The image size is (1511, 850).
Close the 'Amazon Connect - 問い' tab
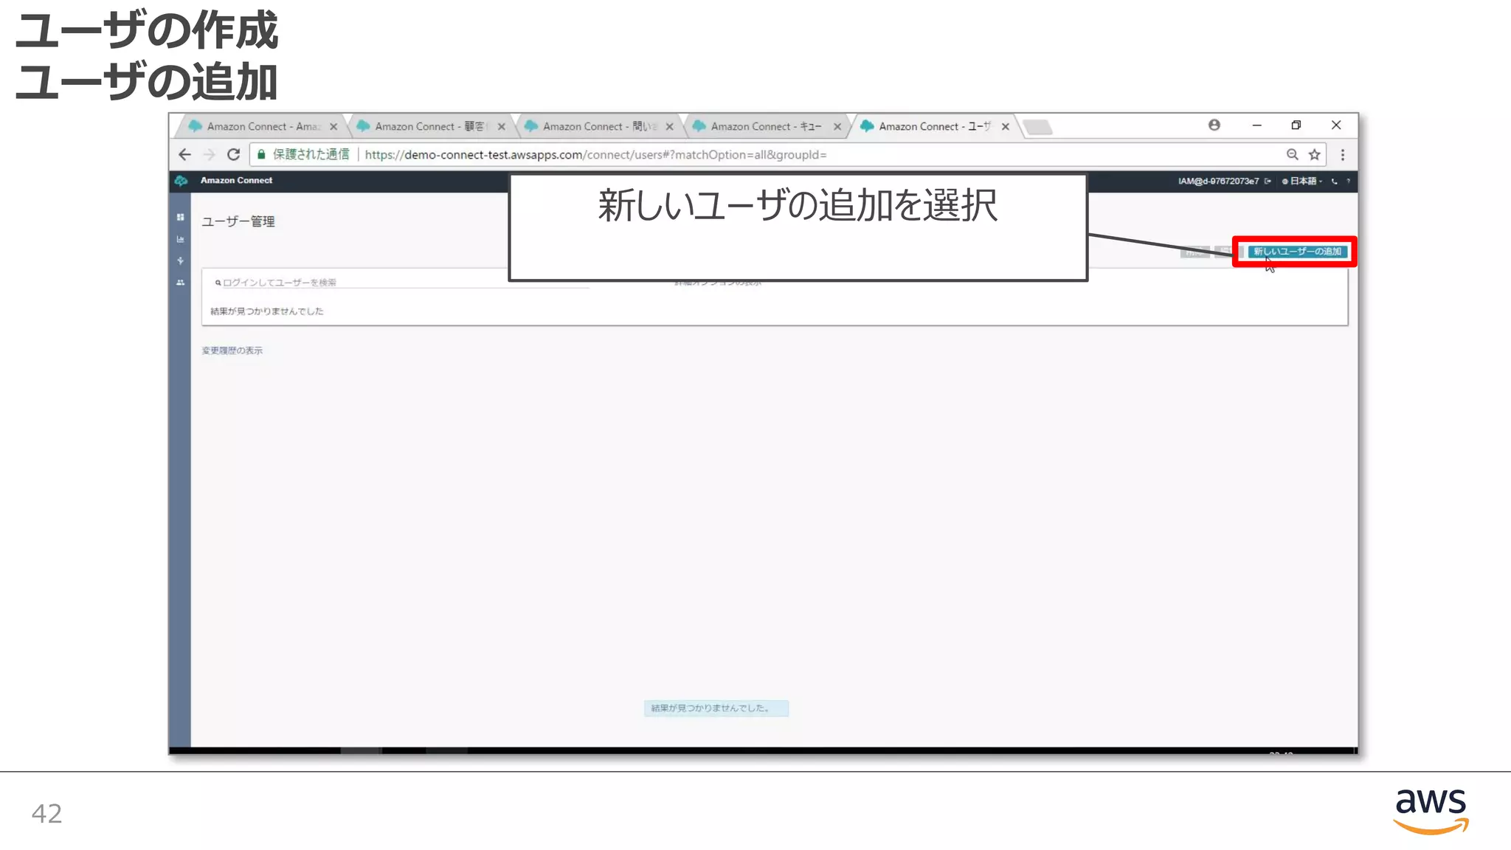pos(669,127)
